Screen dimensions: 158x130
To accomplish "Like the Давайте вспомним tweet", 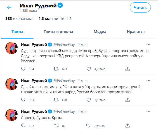I will (89, 100).
